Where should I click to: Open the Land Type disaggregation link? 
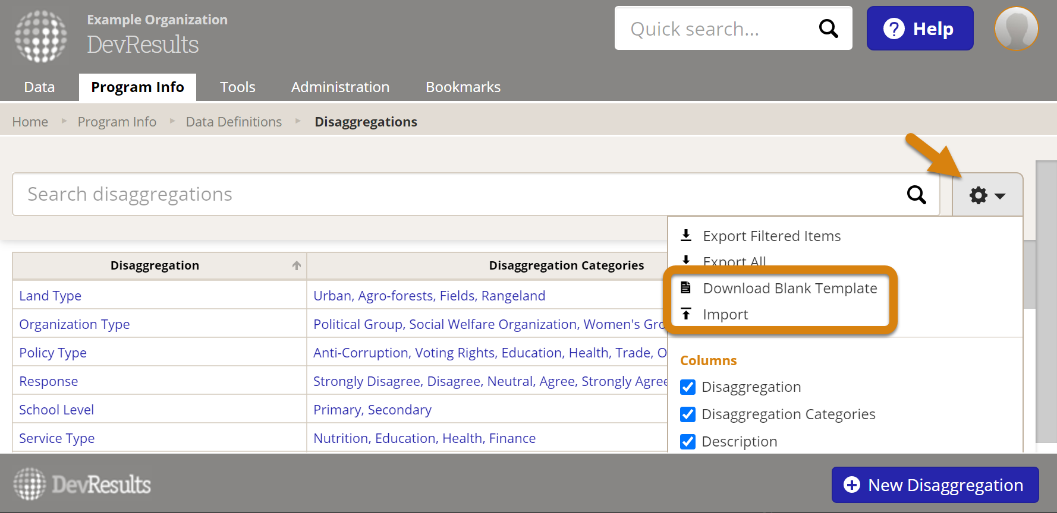pos(51,296)
